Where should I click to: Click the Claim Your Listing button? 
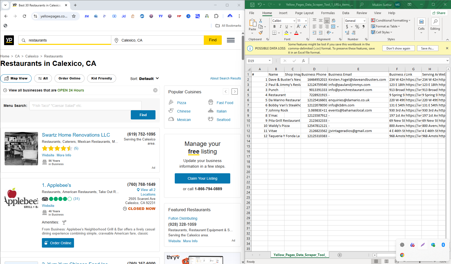pos(202,178)
